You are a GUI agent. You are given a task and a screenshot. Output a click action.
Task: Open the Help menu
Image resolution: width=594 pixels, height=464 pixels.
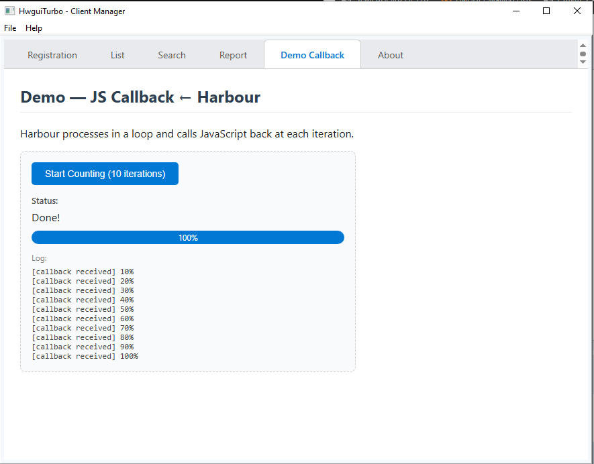pos(34,28)
